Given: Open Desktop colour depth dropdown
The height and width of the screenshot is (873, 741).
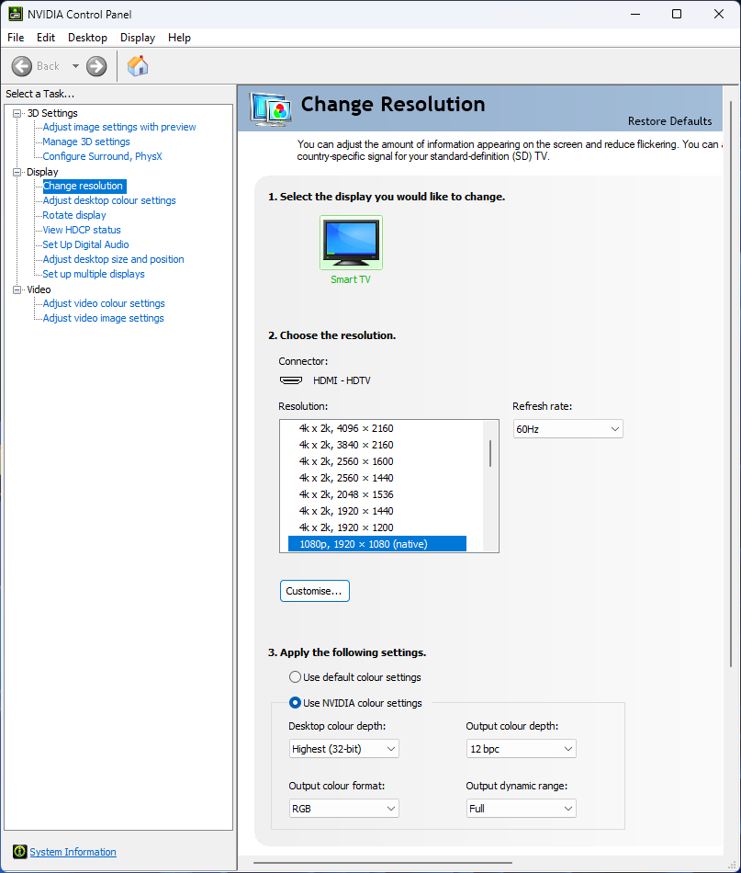Looking at the screenshot, I should pos(343,749).
